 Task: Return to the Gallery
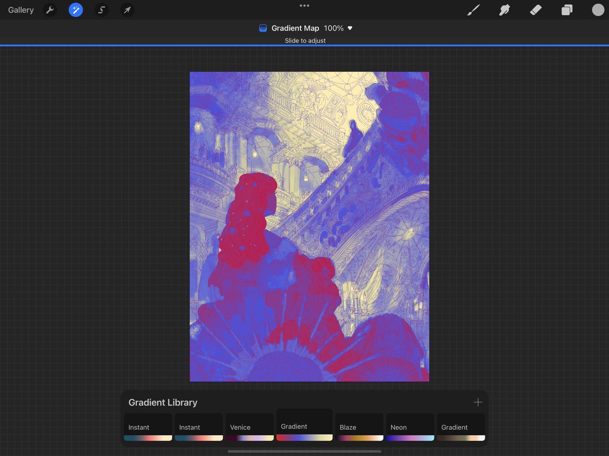(20, 10)
